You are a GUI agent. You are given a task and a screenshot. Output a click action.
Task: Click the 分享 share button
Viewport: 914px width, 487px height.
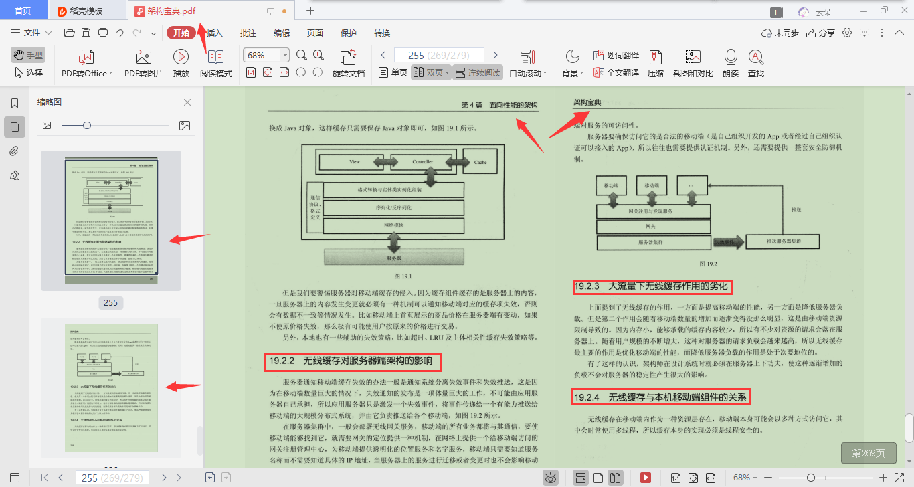coord(821,33)
